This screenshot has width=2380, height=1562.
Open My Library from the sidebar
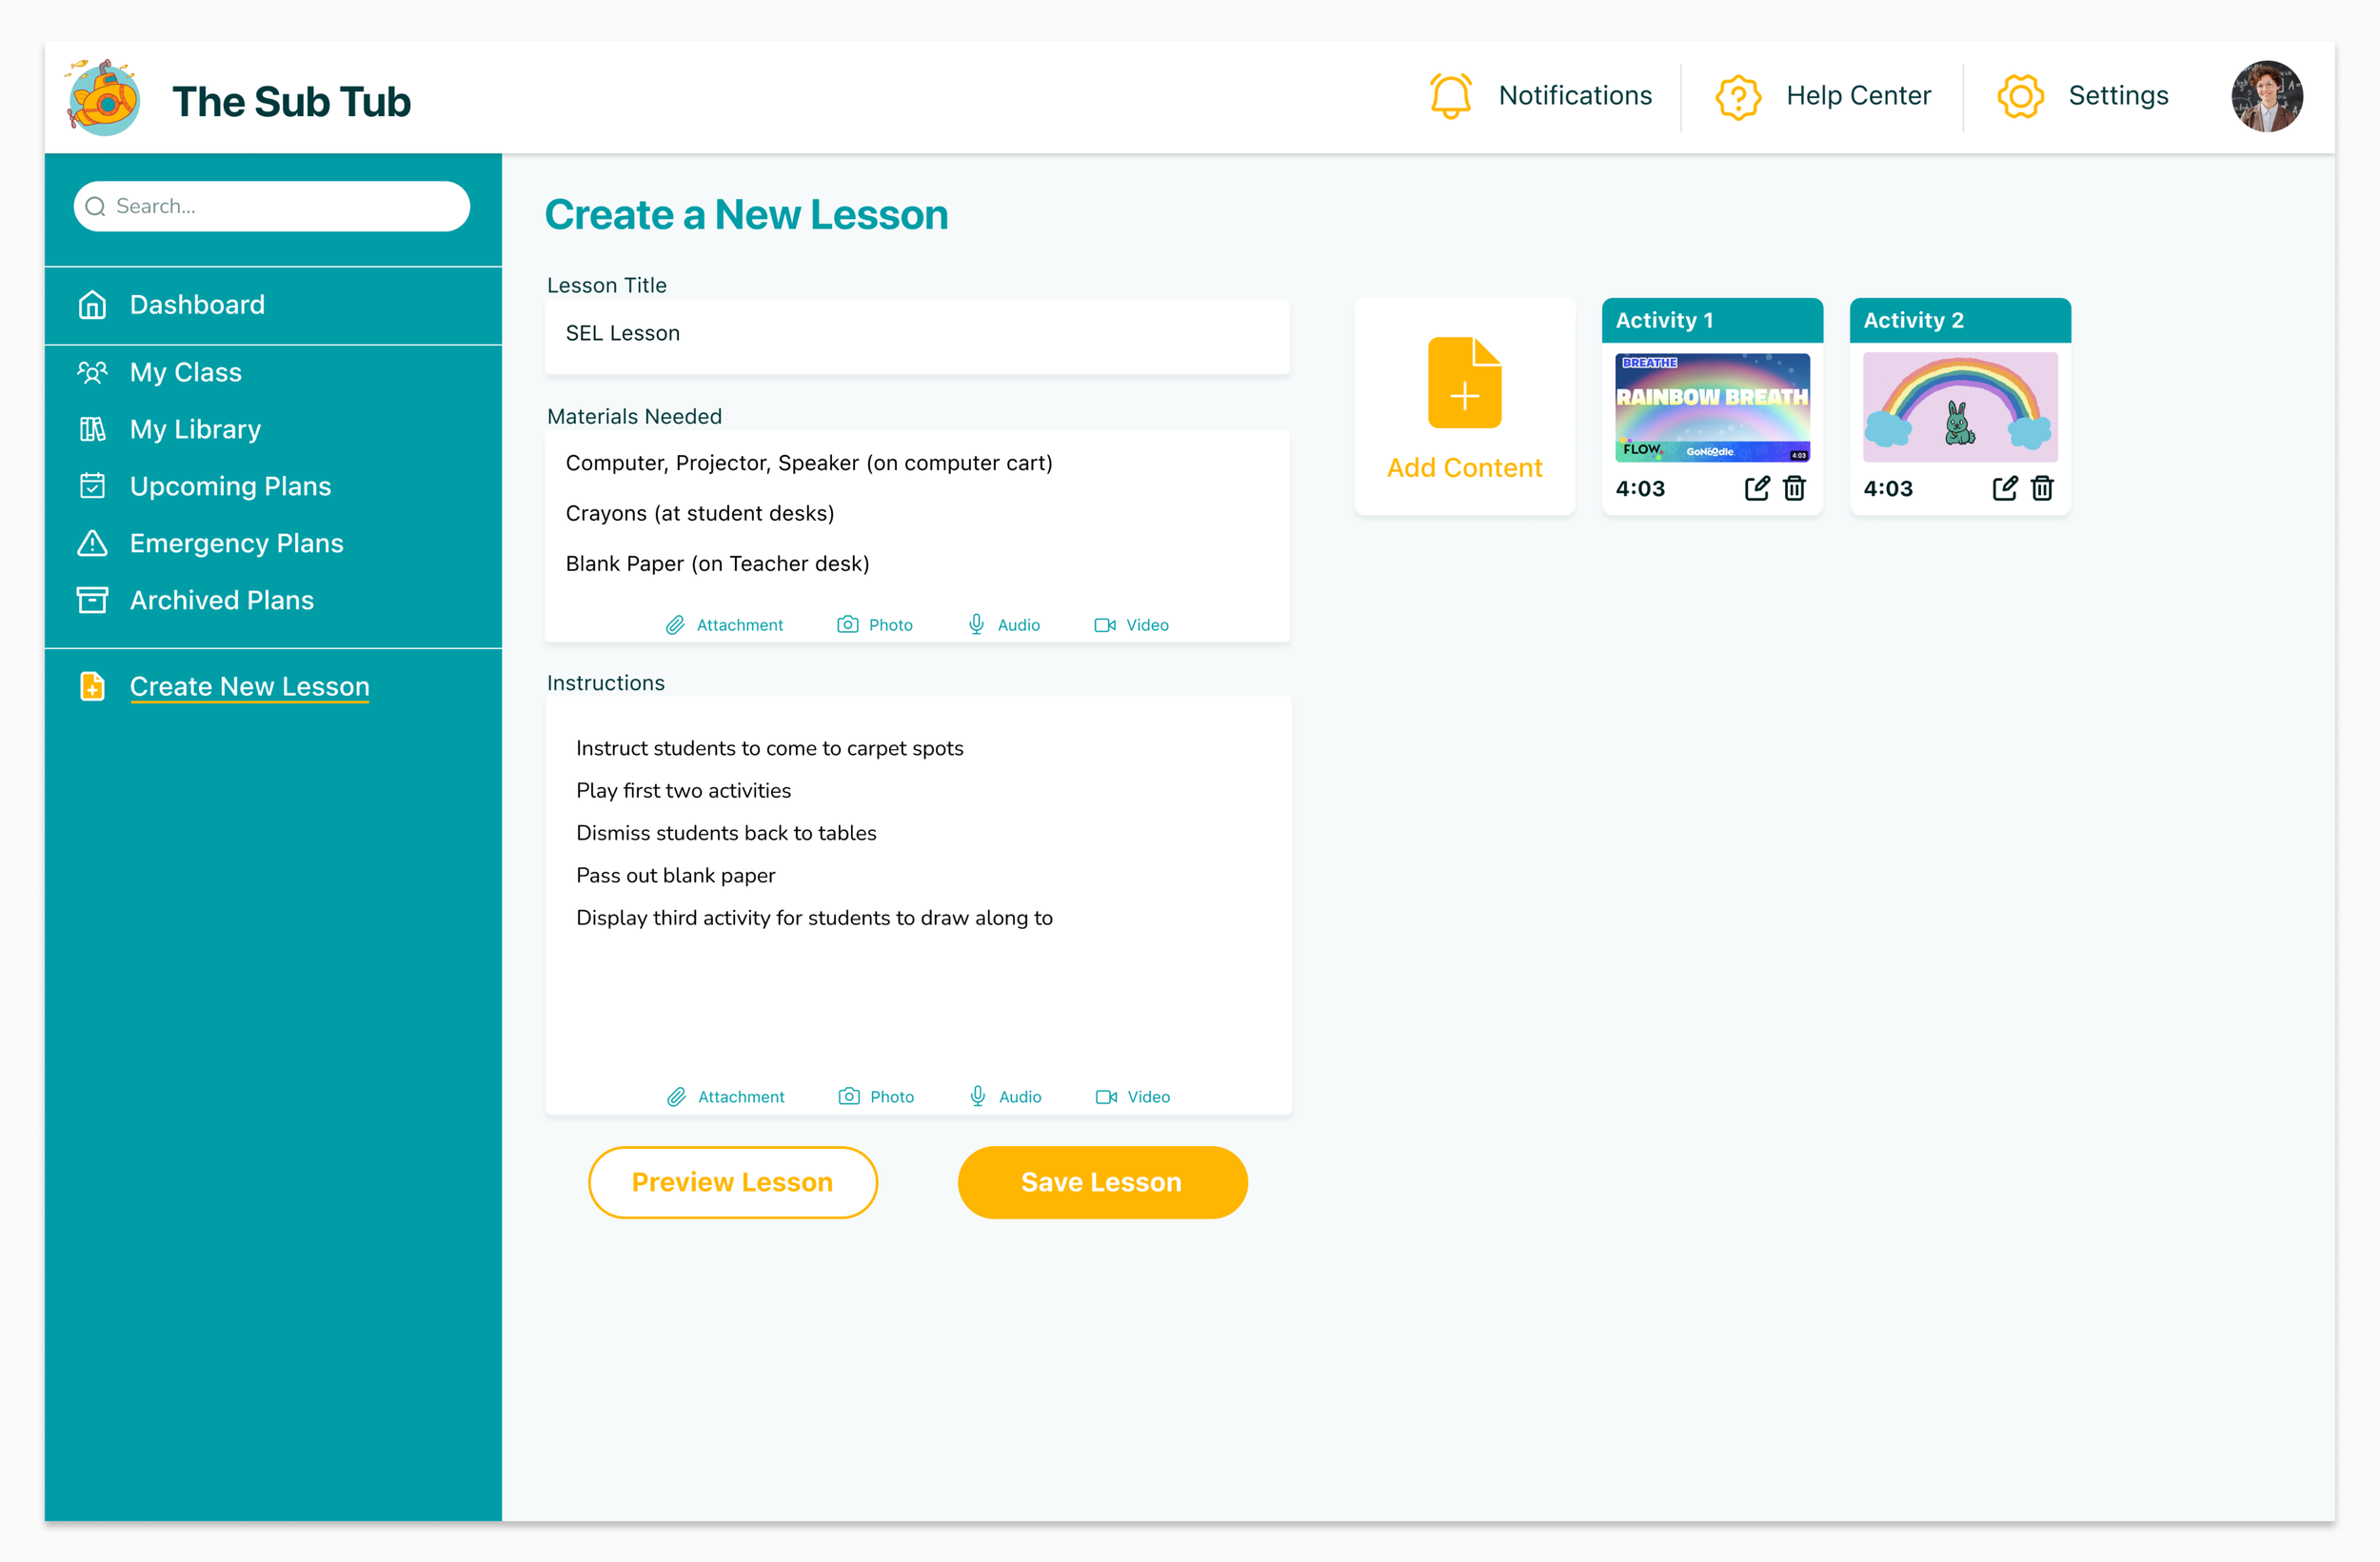[x=195, y=429]
